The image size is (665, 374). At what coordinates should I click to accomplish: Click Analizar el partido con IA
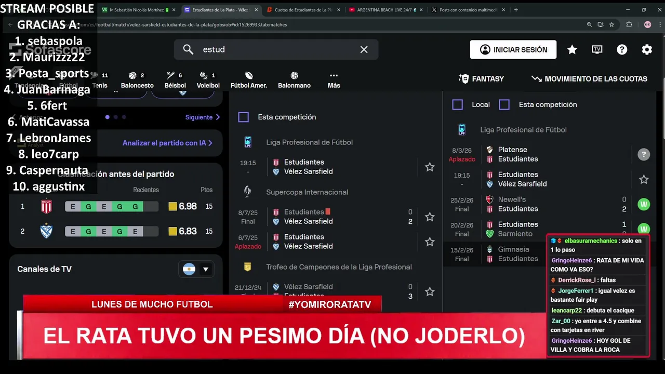(x=168, y=143)
